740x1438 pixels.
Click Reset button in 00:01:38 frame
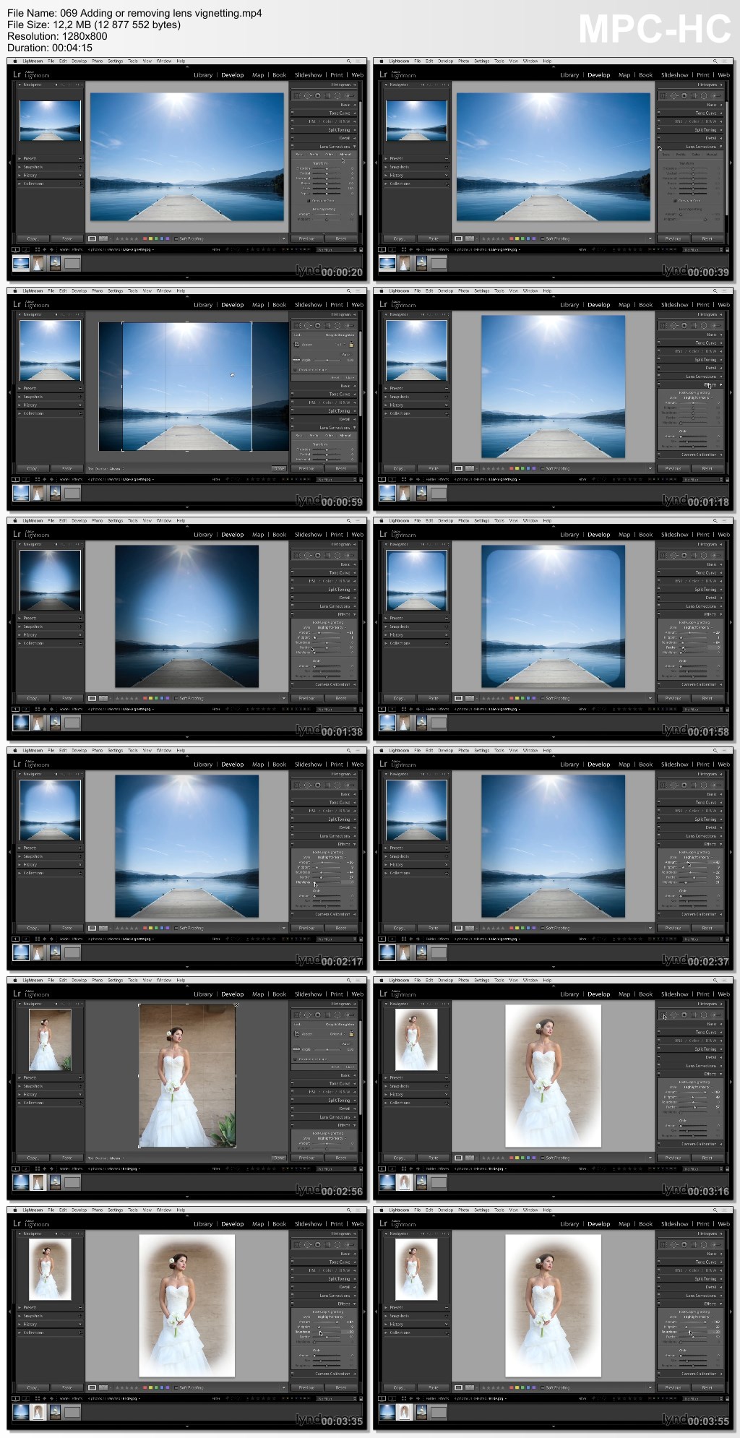(x=341, y=698)
